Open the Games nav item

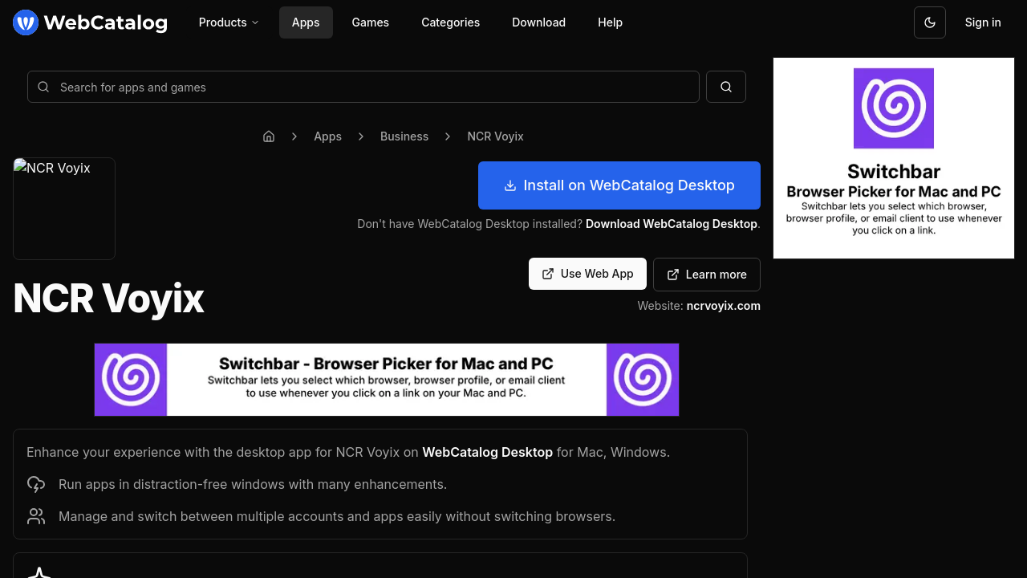(371, 22)
